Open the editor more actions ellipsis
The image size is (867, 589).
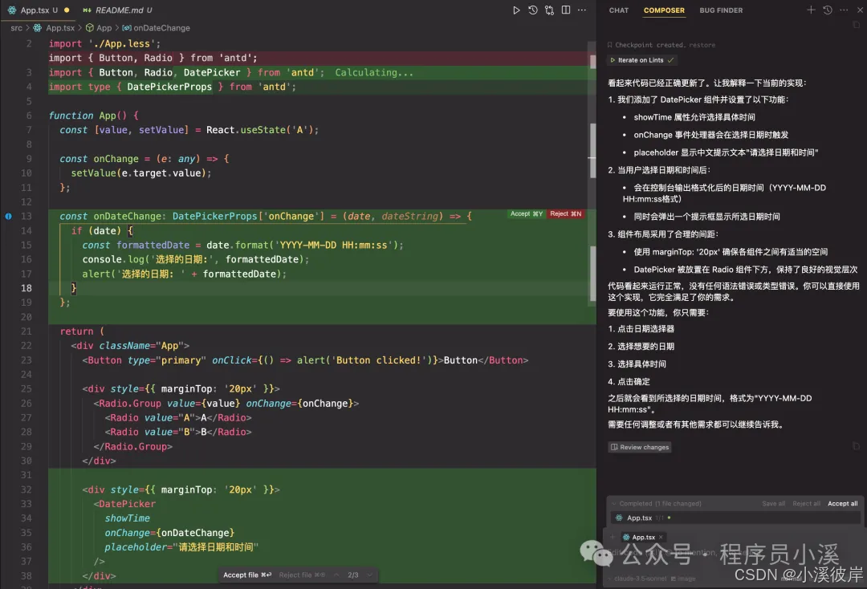click(x=582, y=10)
